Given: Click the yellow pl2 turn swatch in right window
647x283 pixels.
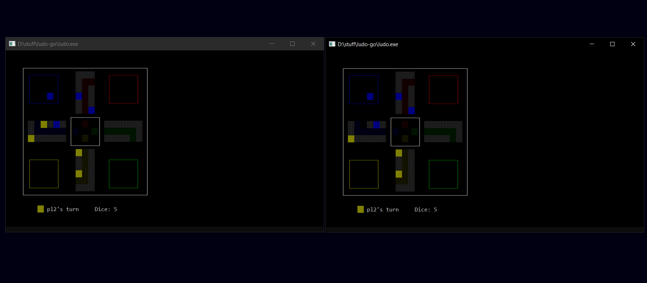Looking at the screenshot, I should coord(361,209).
